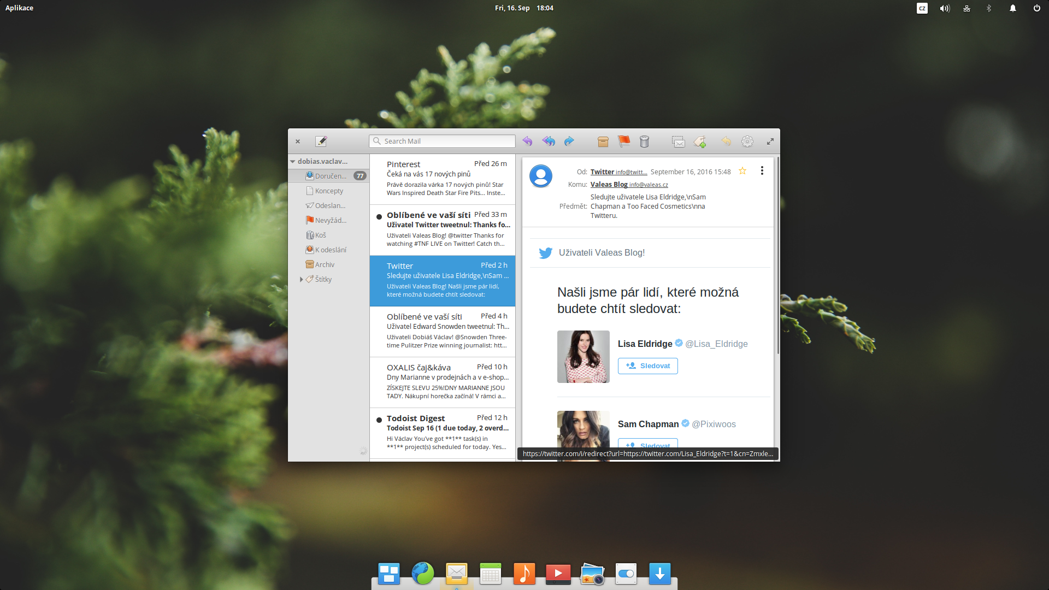Launch the web browser from dock
The width and height of the screenshot is (1049, 590).
pos(423,574)
